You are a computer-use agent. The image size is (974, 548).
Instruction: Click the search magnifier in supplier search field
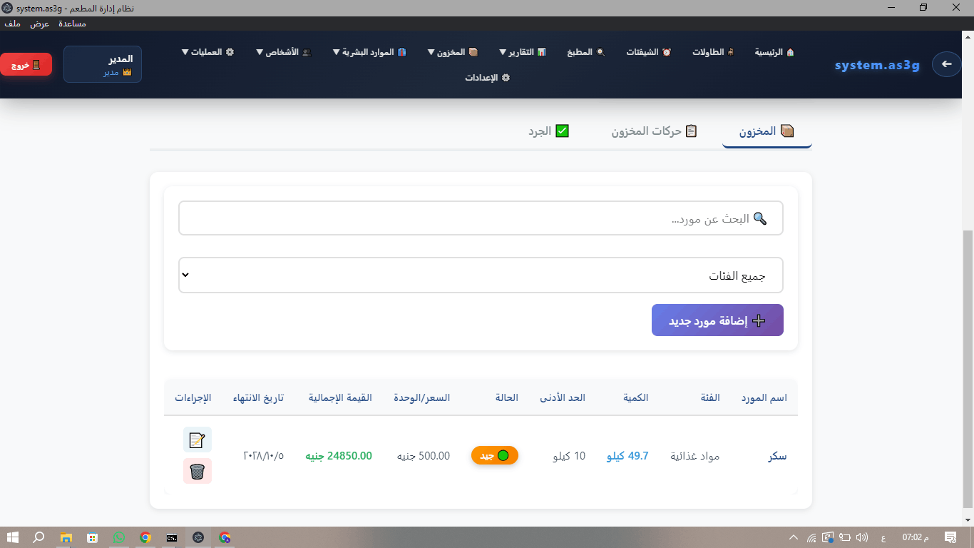pos(759,218)
